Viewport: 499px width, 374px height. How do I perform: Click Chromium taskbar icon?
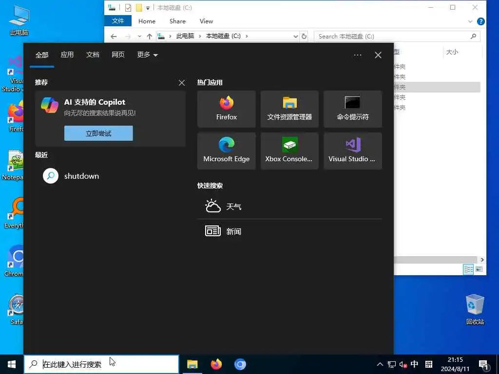[240, 364]
